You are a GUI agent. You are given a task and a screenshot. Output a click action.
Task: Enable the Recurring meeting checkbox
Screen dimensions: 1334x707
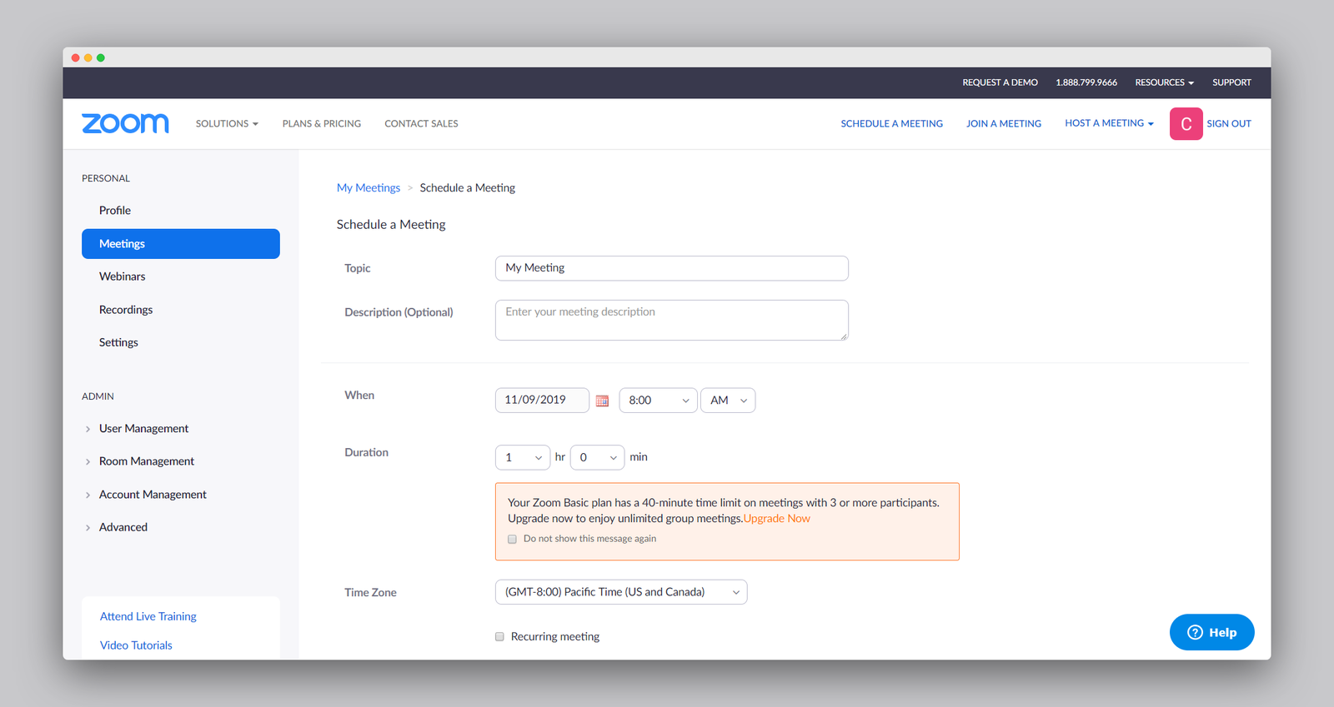click(499, 636)
